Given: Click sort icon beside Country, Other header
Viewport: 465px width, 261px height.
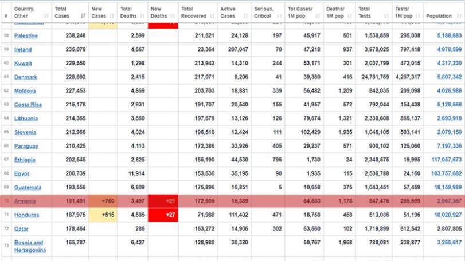Looking at the screenshot, I should [46, 16].
